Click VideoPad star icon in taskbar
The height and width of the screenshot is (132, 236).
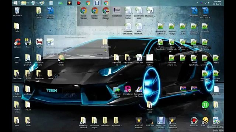coord(69,3)
